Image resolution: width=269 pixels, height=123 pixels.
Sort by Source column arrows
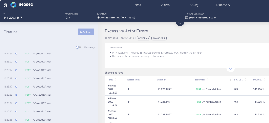coord(265,80)
